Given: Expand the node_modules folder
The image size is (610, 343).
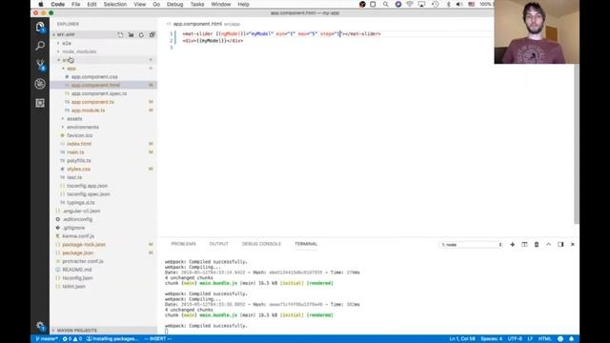Looking at the screenshot, I should [79, 51].
